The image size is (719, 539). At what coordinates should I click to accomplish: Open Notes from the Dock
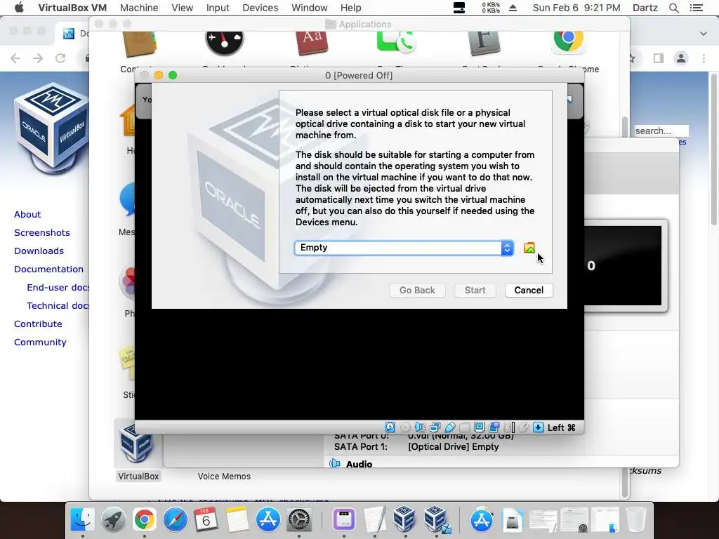click(x=237, y=519)
